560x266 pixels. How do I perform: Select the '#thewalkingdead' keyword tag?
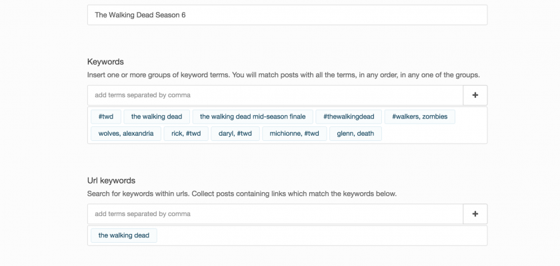348,116
